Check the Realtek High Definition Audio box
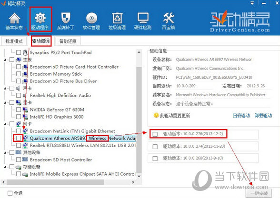The width and height of the screenshot is (280, 201). pos(19,95)
